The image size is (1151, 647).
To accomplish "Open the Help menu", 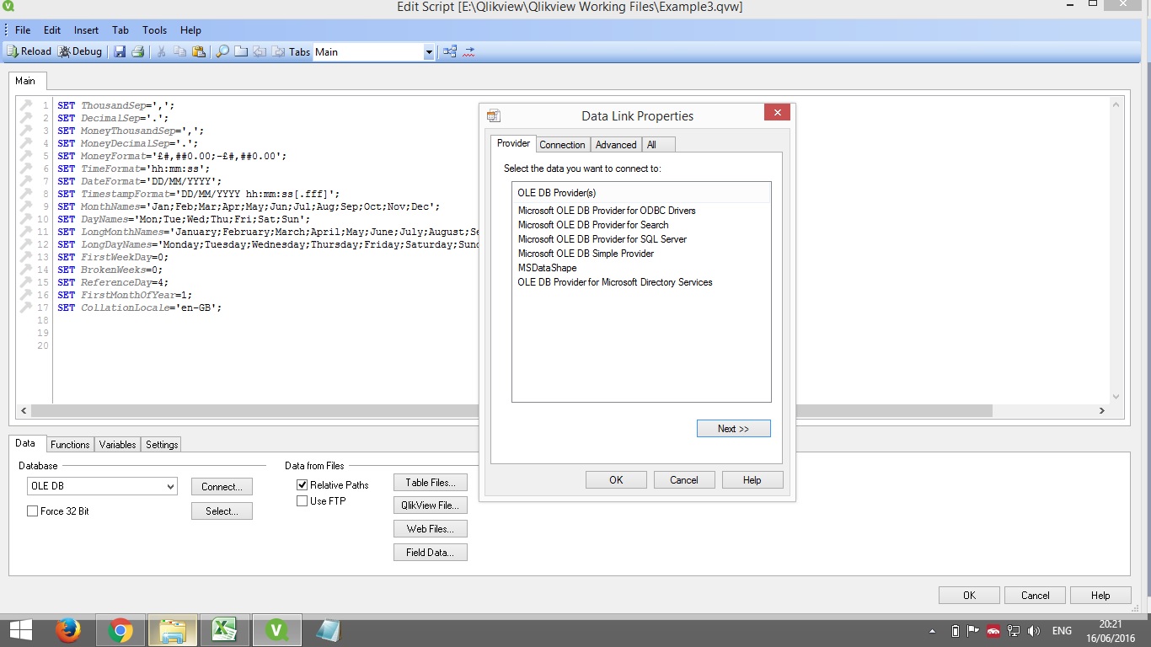I will pyautogui.click(x=190, y=29).
